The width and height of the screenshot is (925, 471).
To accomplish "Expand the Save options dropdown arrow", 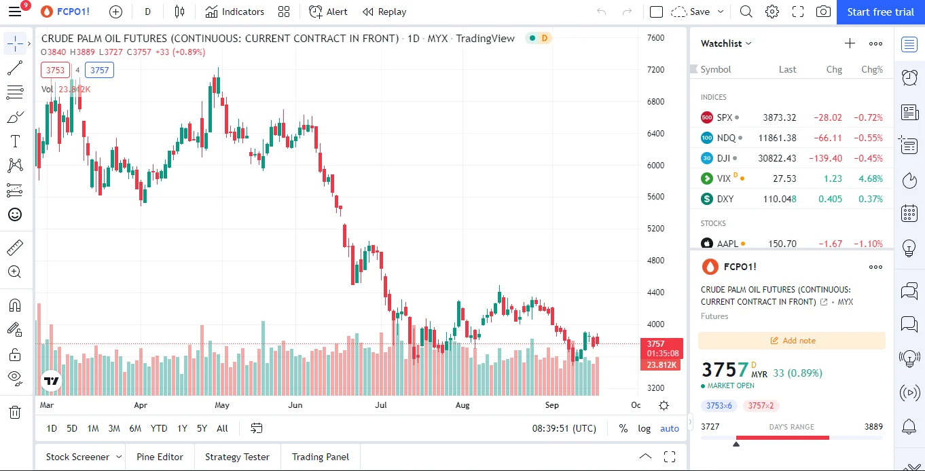I will tap(721, 12).
